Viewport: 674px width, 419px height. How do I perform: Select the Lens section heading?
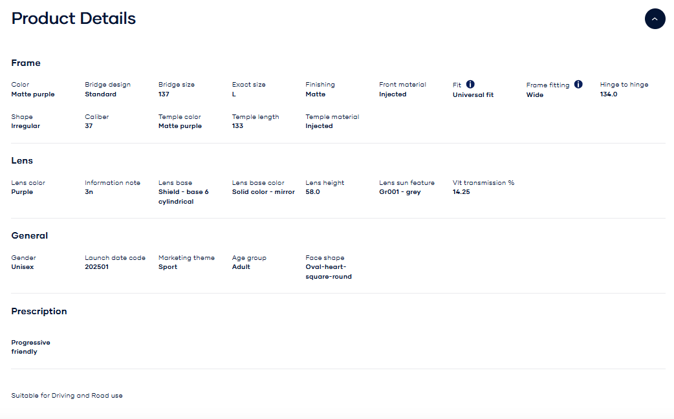click(x=22, y=160)
